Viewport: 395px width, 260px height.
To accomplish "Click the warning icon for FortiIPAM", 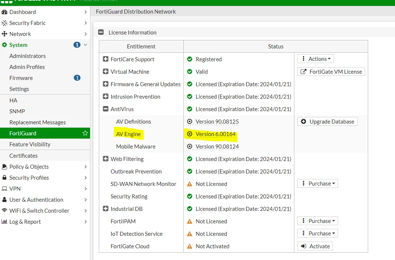I will [x=190, y=221].
